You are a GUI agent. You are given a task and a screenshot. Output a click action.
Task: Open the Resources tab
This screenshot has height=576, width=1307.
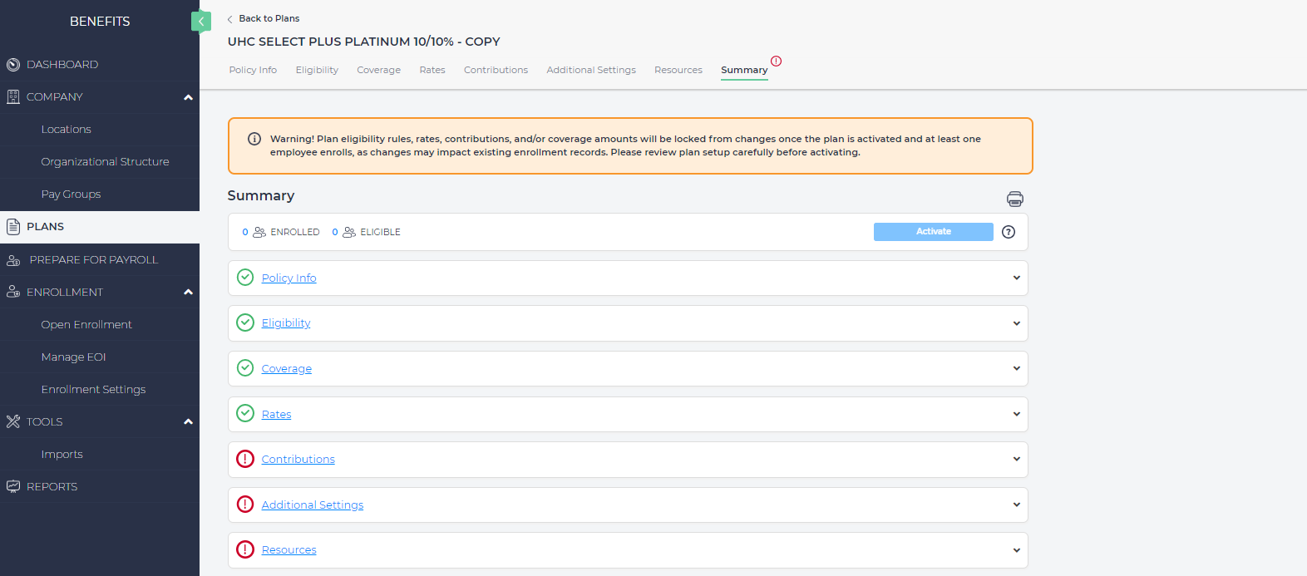[678, 70]
